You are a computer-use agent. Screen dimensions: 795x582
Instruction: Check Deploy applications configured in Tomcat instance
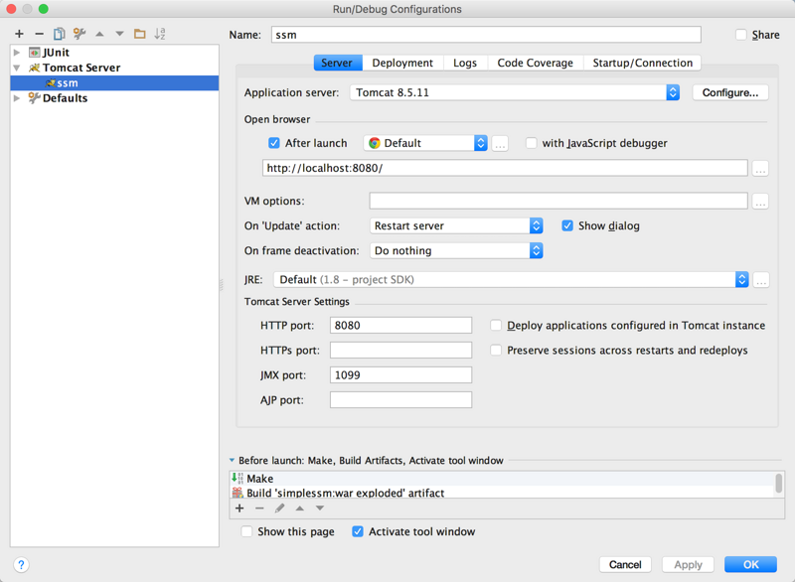496,325
